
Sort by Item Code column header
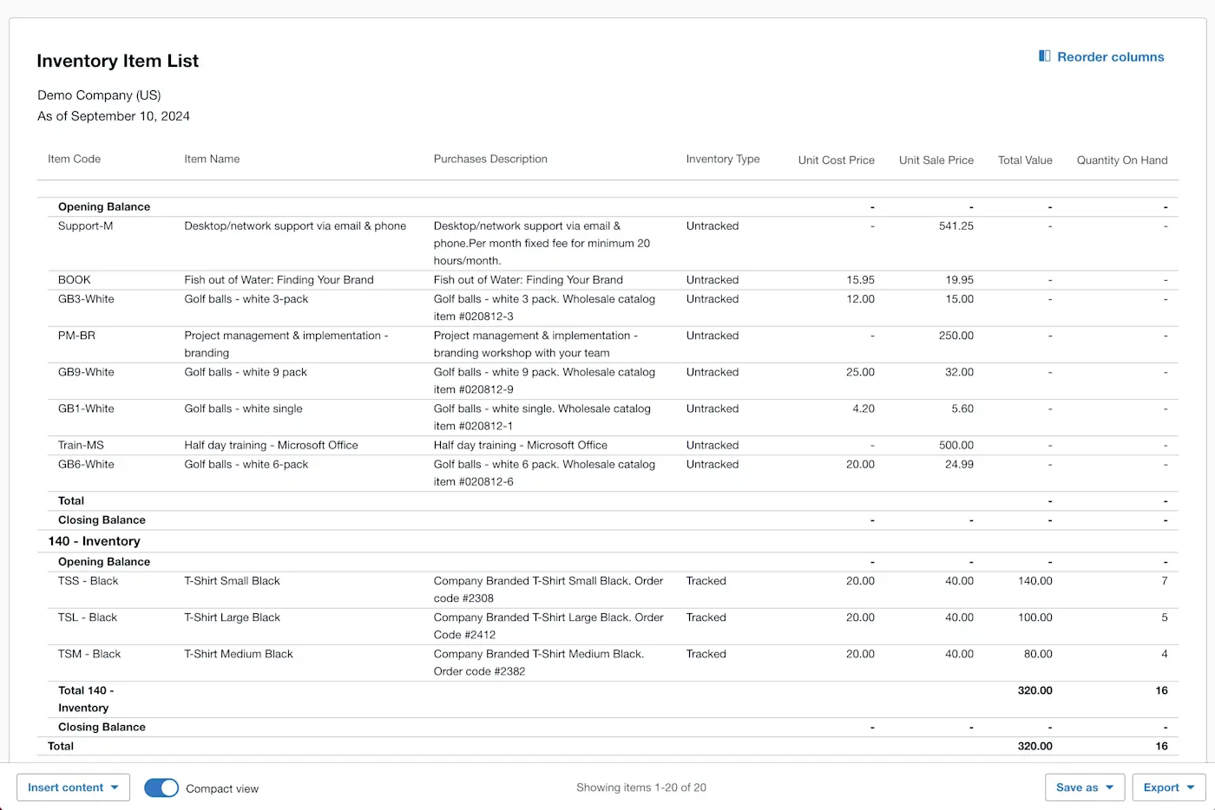(x=74, y=159)
